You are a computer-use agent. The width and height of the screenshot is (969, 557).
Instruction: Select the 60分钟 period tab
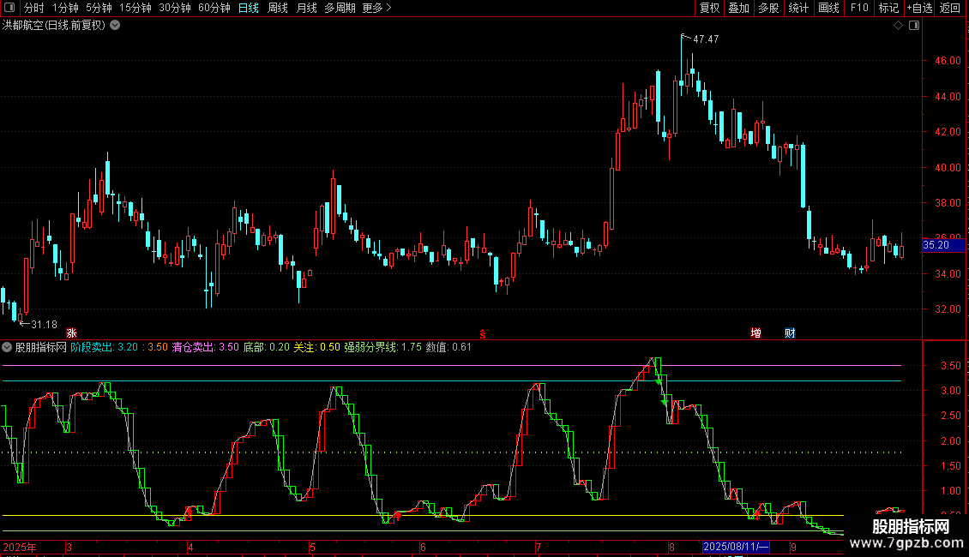[x=214, y=9]
